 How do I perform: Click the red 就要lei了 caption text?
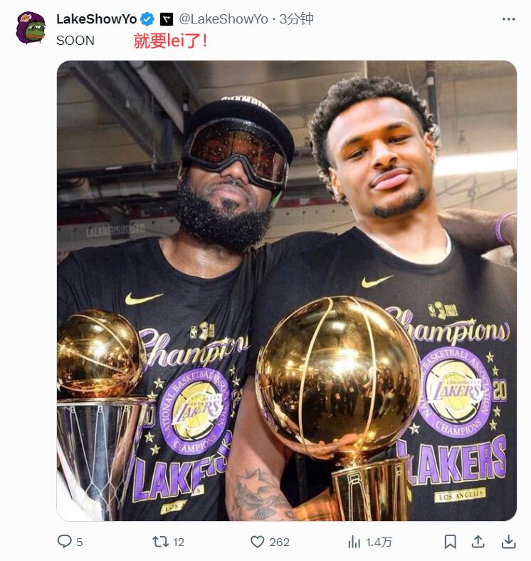tap(171, 41)
